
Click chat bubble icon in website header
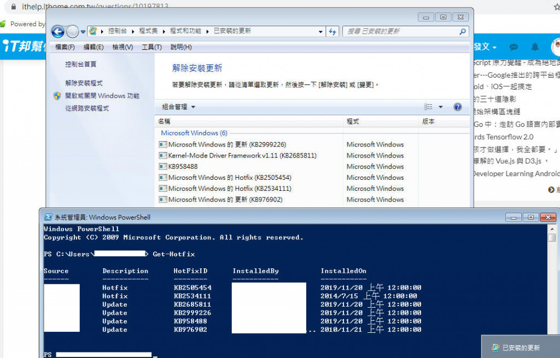coord(514,47)
